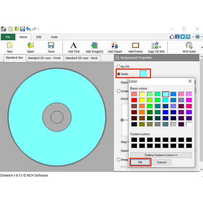Viewport: 203px width, 203px height.
Task: Select the light cyan selected basic color
Action: 165,94
